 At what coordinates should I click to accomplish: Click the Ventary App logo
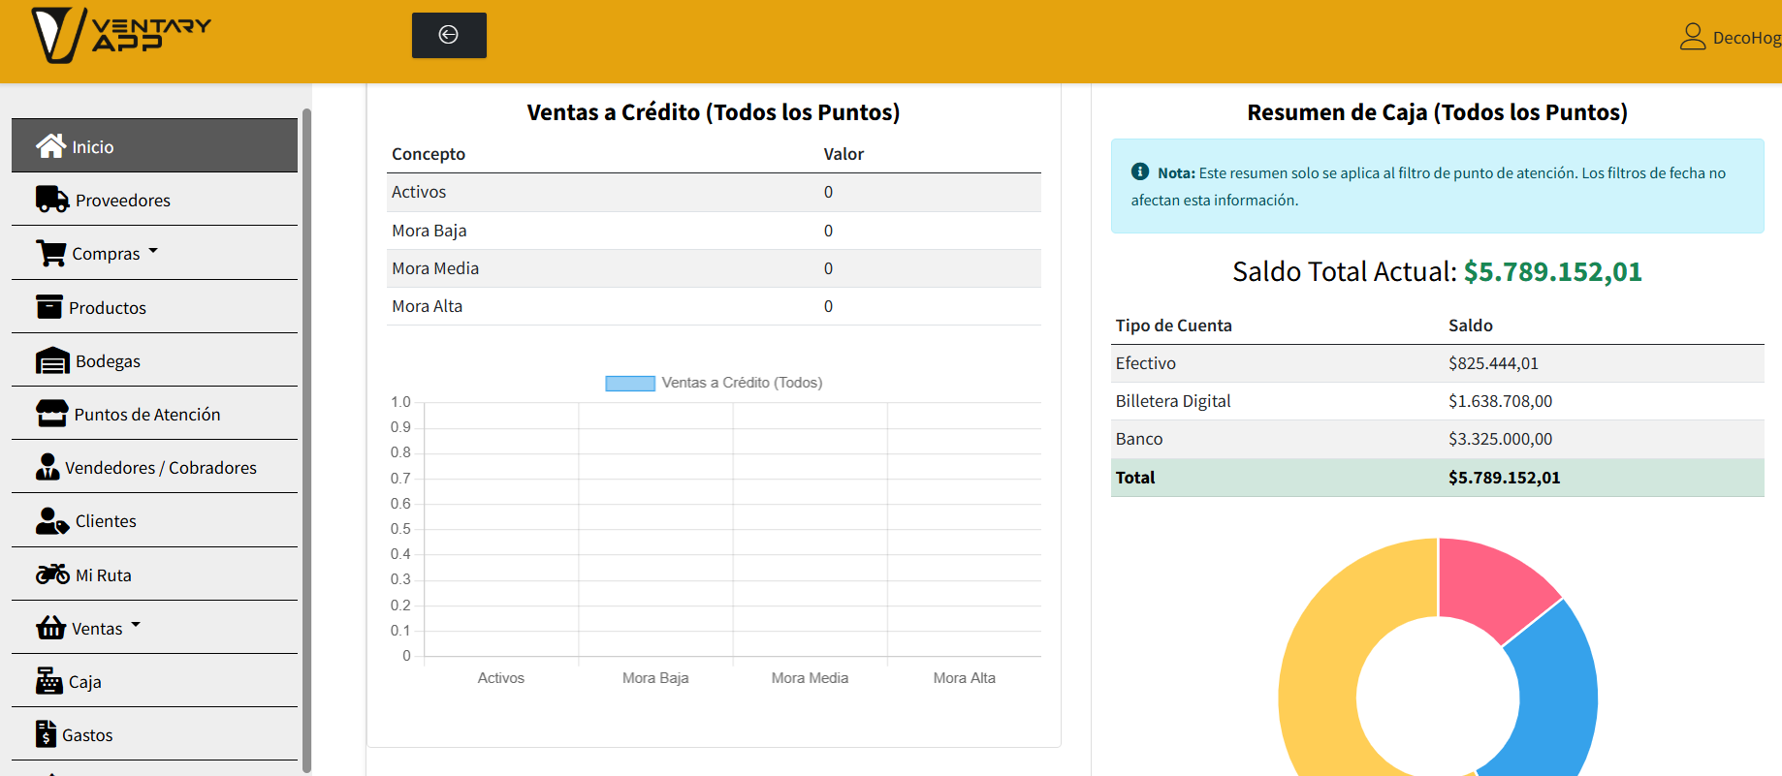pyautogui.click(x=121, y=35)
